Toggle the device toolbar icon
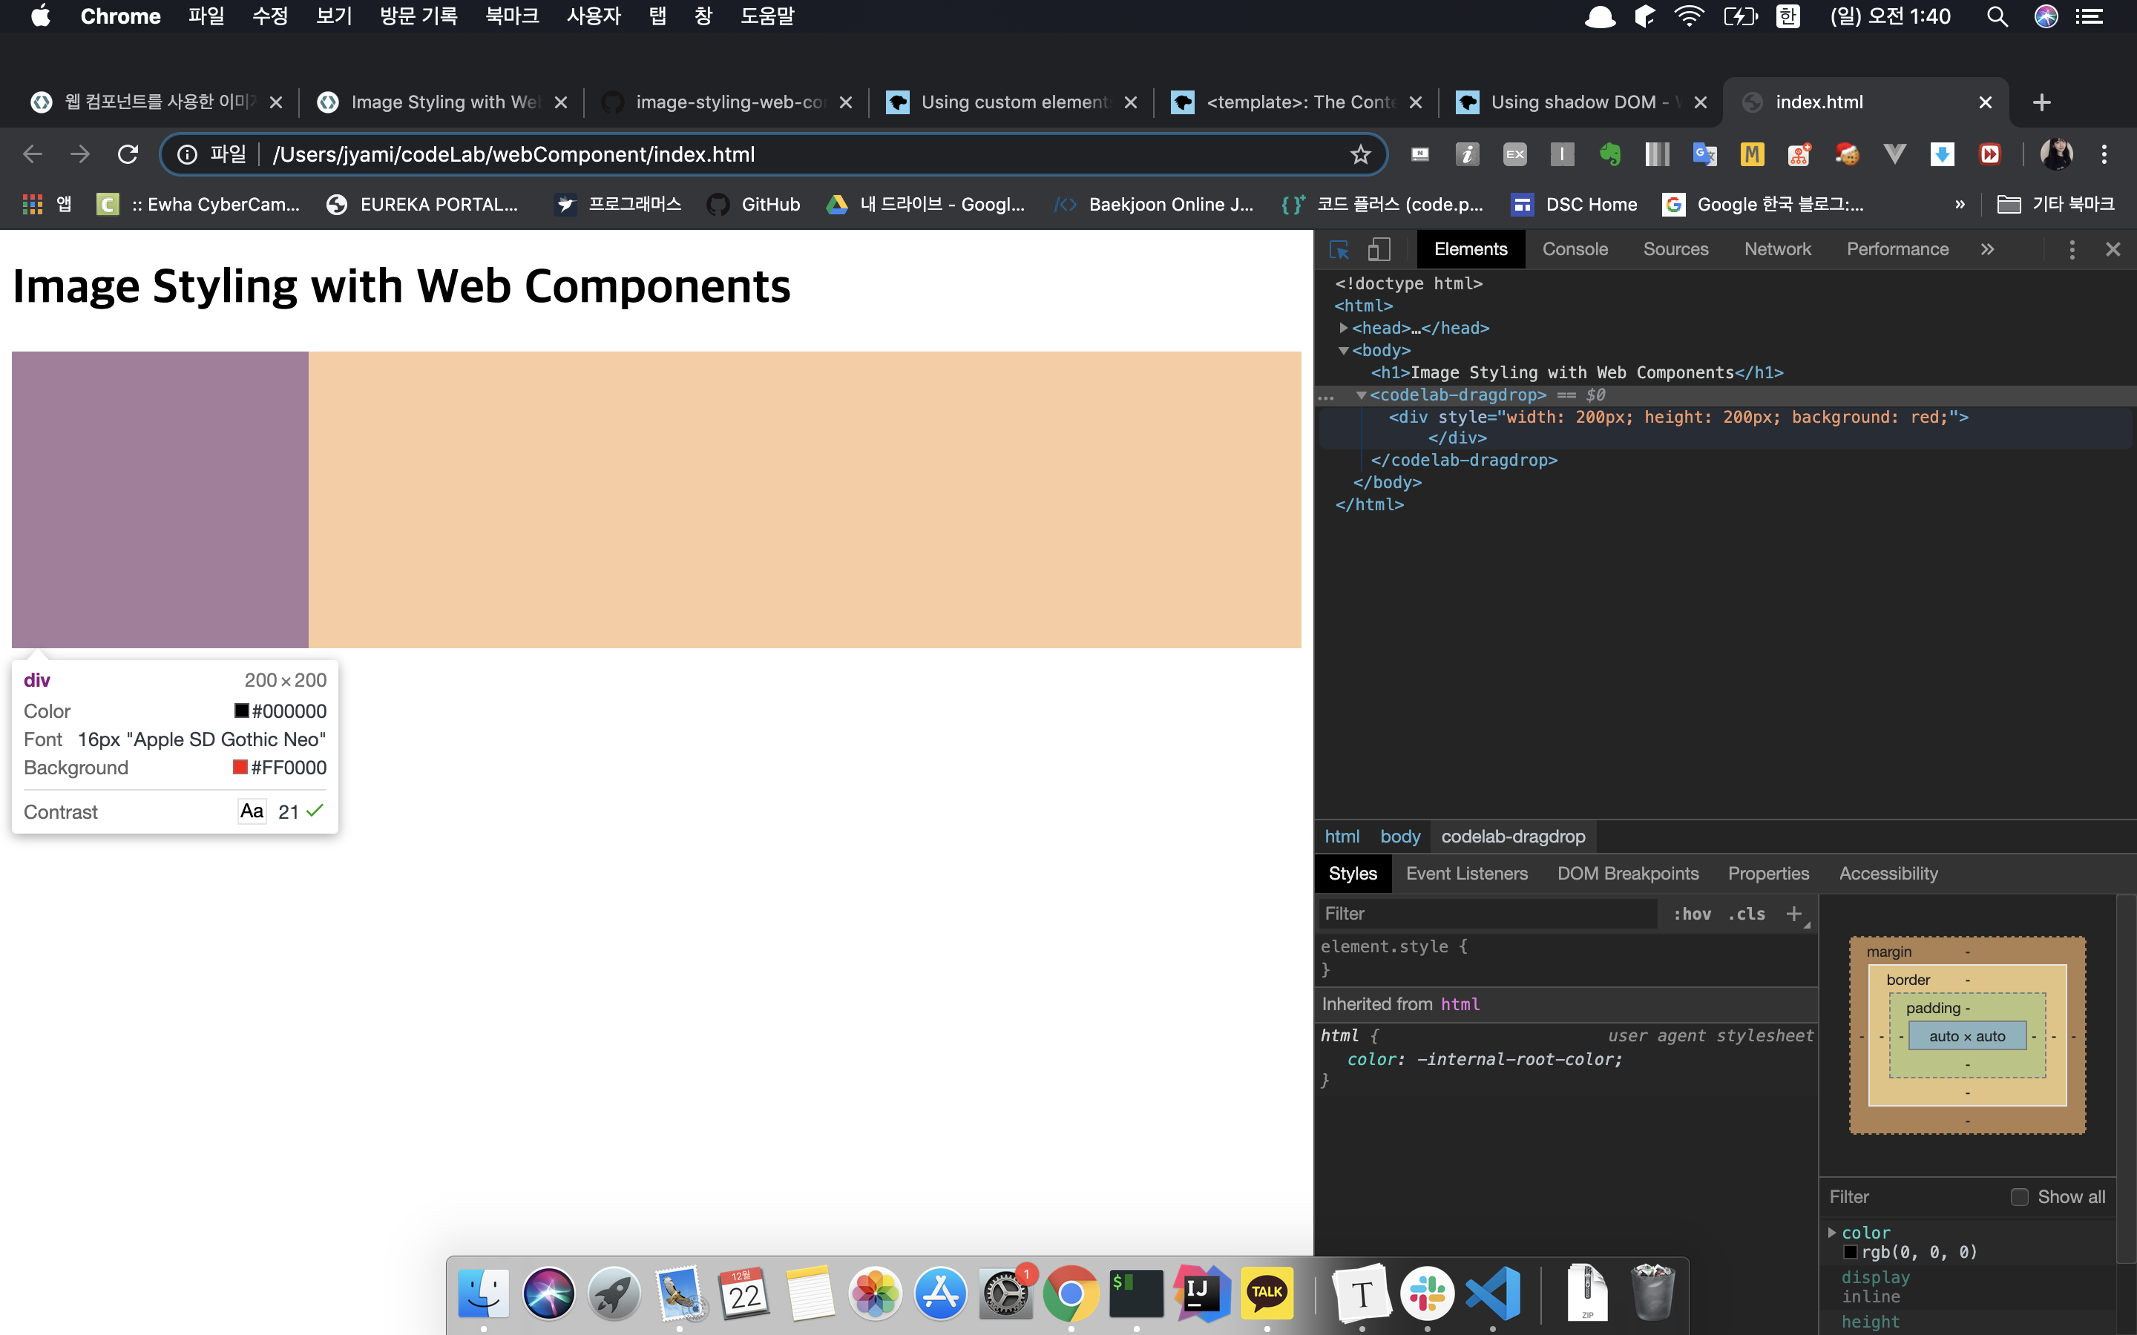 (1379, 250)
